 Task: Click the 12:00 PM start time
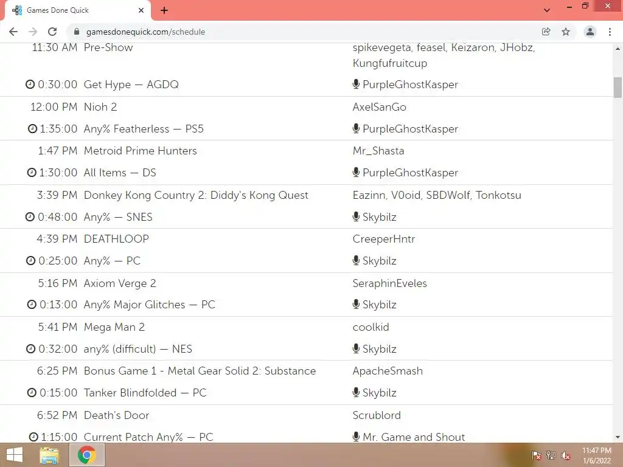pyautogui.click(x=54, y=107)
